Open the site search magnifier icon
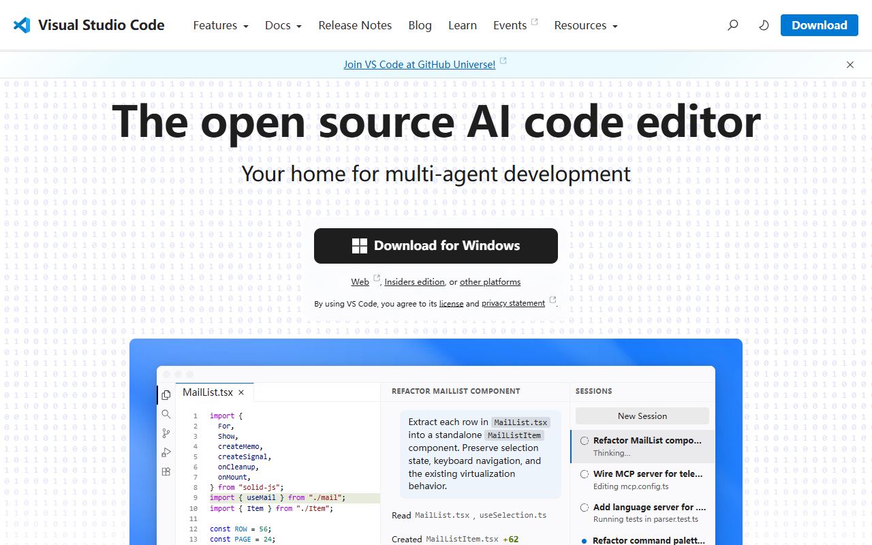 [x=733, y=25]
